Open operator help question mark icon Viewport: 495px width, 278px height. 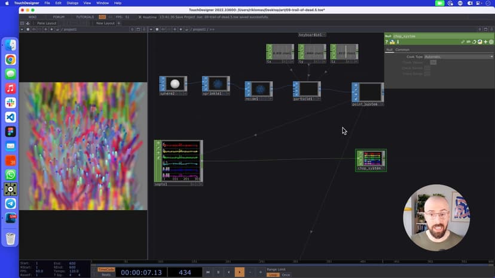pos(387,42)
